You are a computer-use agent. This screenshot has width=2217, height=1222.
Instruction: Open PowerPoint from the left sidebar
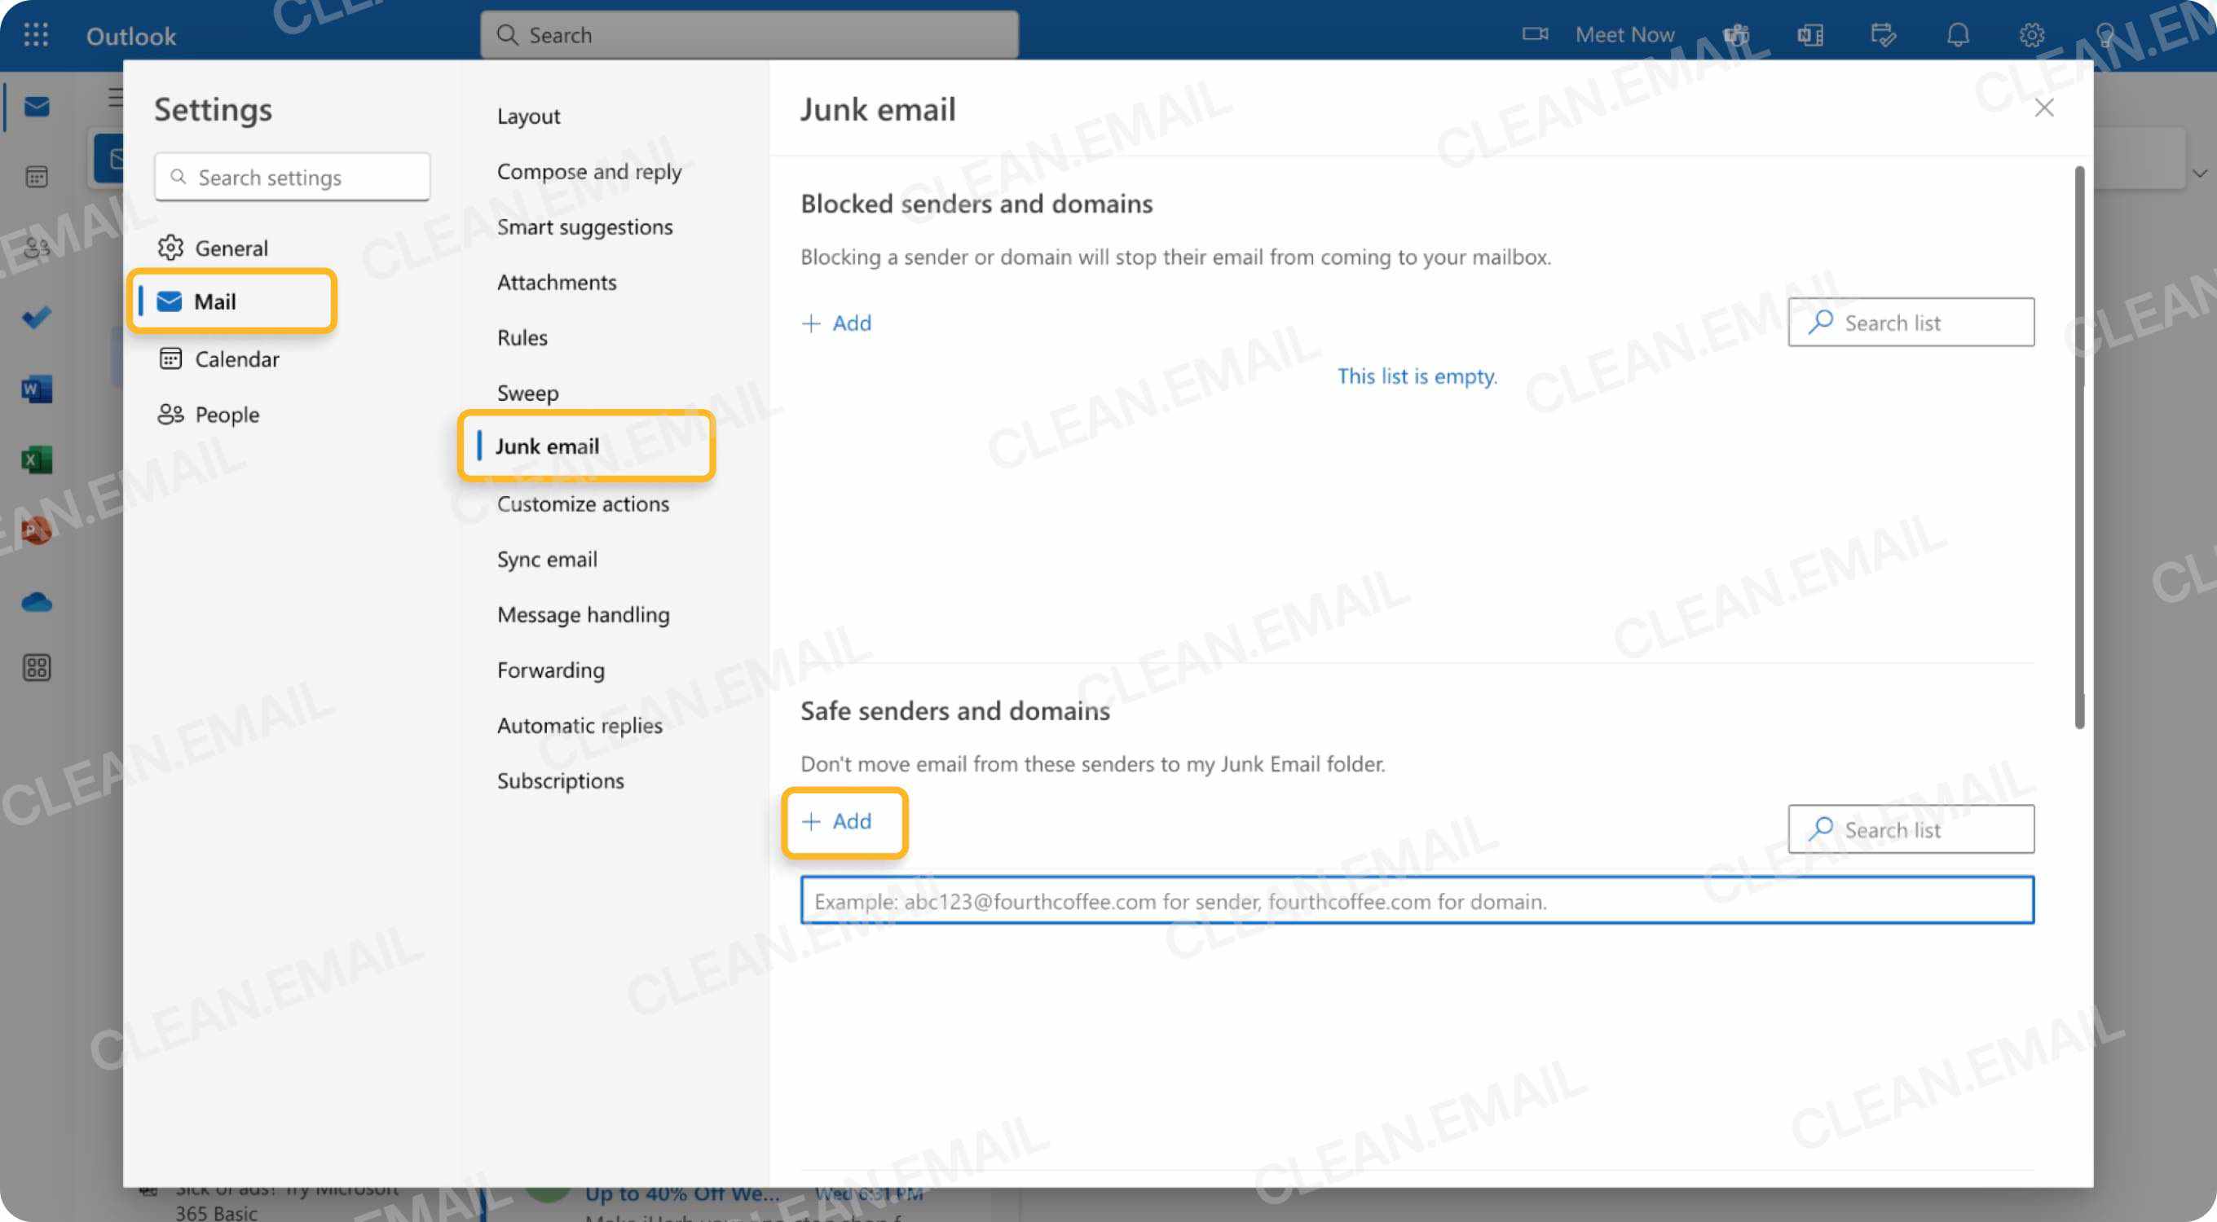click(34, 530)
